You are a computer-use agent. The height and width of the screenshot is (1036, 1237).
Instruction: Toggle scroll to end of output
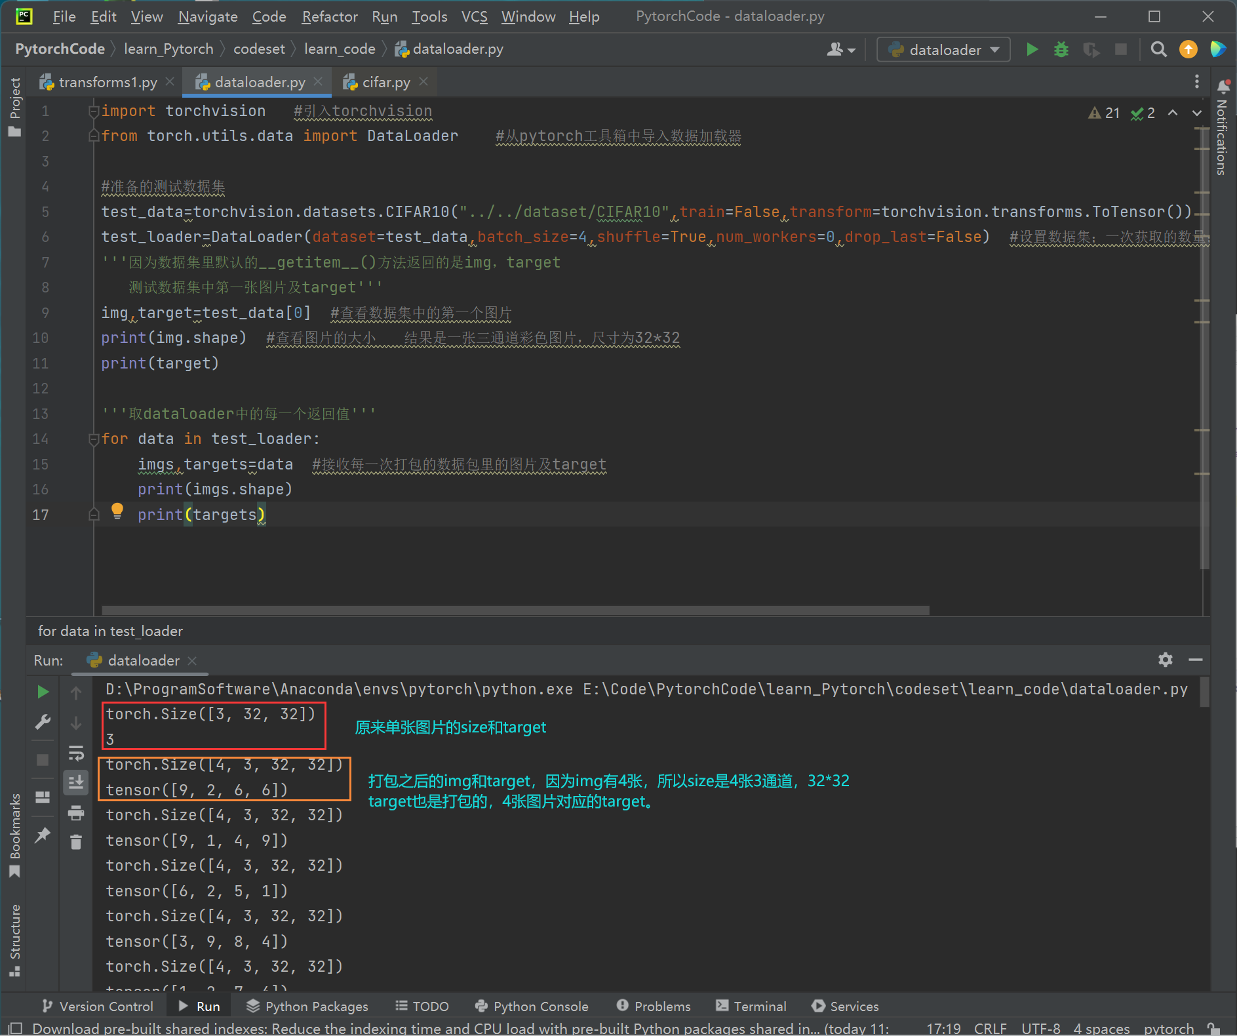click(76, 782)
